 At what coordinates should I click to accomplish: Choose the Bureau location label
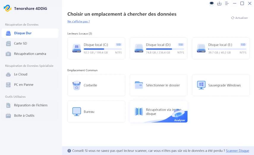(89, 112)
